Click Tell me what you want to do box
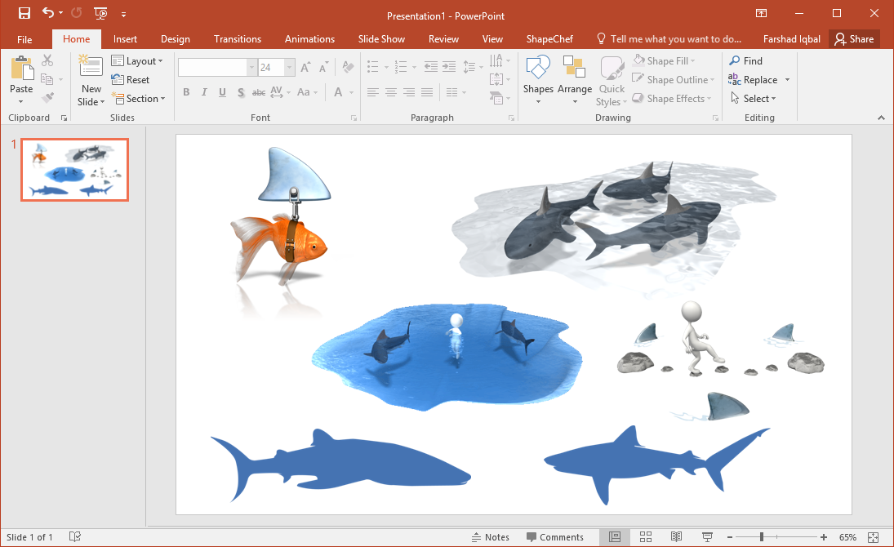 pyautogui.click(x=669, y=39)
